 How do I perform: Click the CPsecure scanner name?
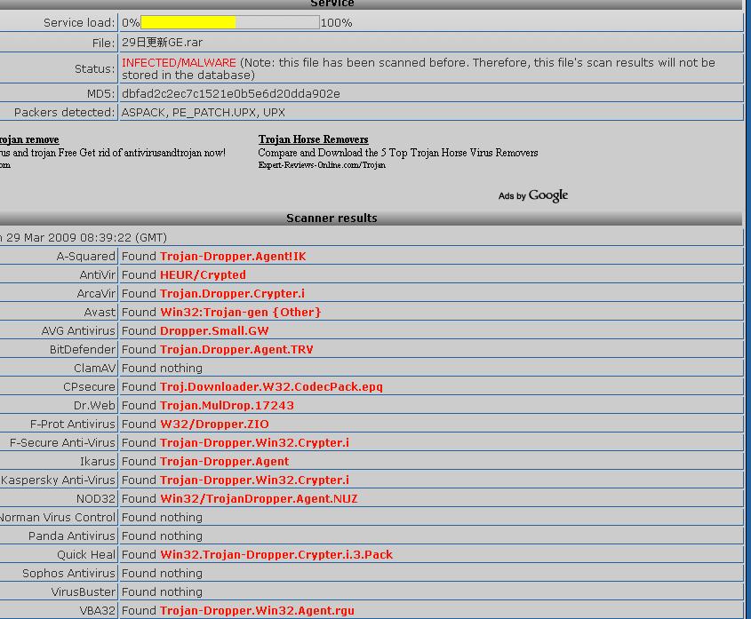pyautogui.click(x=90, y=387)
